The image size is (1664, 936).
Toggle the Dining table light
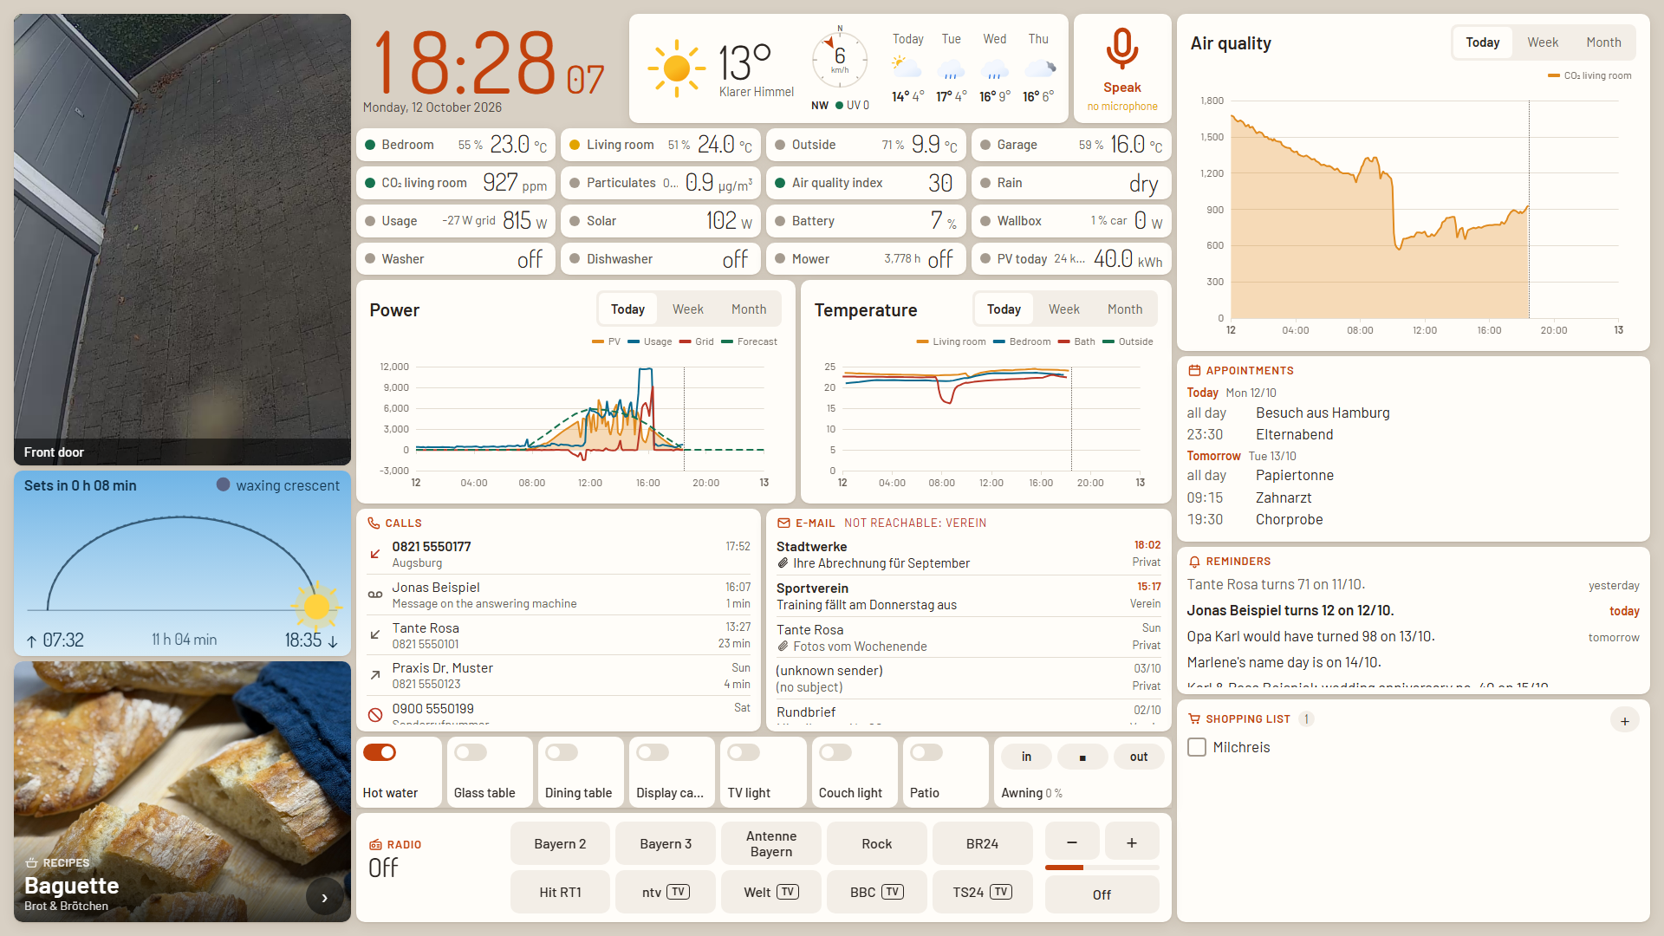click(x=562, y=752)
